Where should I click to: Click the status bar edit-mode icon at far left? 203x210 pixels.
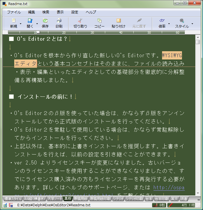click(x=5, y=205)
